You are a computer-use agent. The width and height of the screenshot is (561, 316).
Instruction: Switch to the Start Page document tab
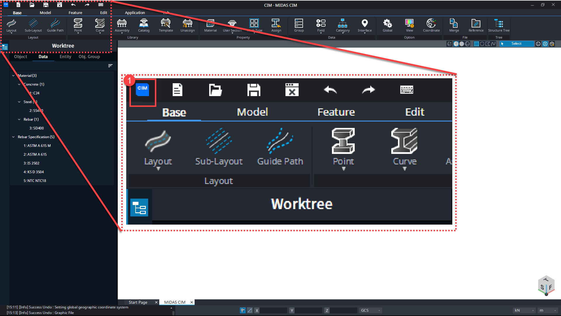point(138,302)
